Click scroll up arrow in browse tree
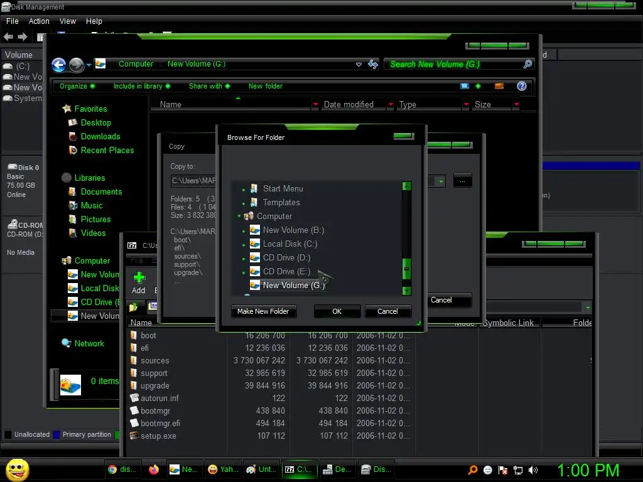Screen dimensions: 643x482 coord(406,186)
